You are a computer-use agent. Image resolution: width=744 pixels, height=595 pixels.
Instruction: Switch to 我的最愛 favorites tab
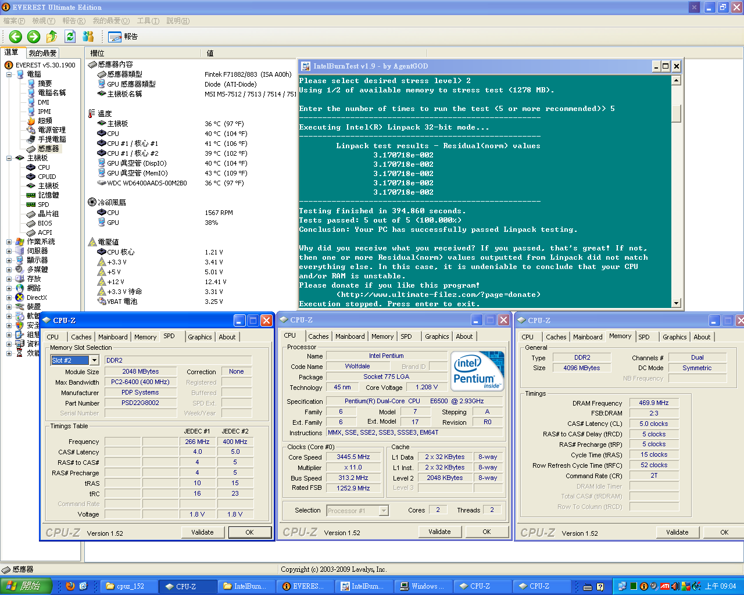[x=43, y=53]
